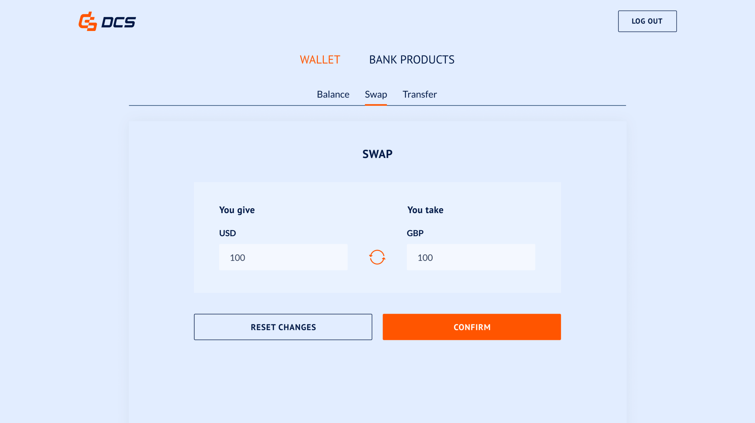Click the orange CONFIRM button
This screenshot has height=423, width=755.
click(x=471, y=327)
